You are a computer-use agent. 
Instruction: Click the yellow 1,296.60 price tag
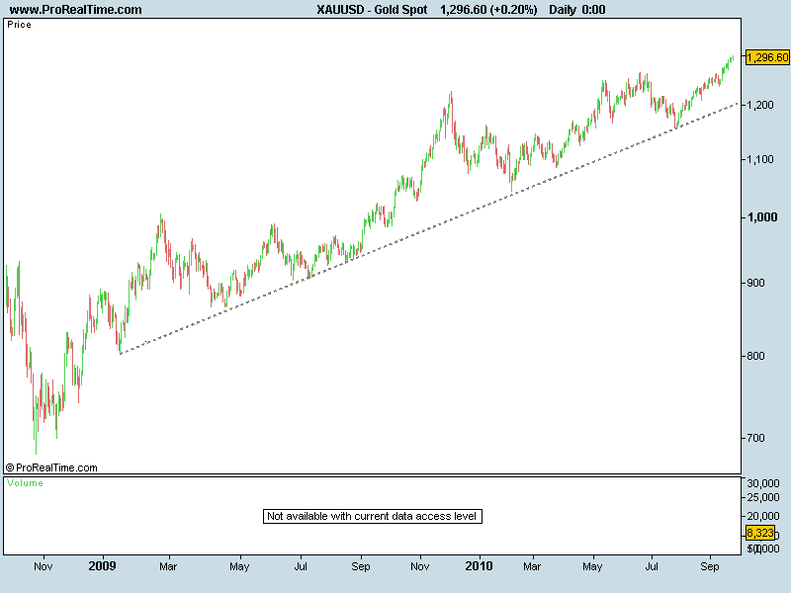click(x=767, y=57)
